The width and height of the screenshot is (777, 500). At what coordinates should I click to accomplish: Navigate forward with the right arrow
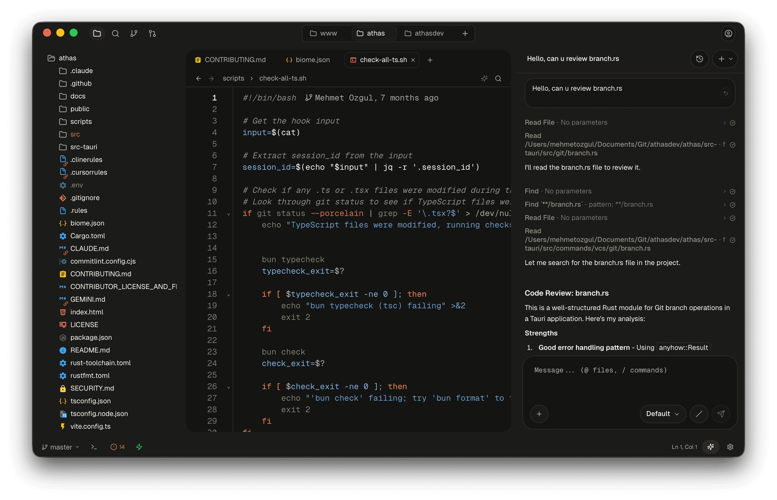click(211, 79)
